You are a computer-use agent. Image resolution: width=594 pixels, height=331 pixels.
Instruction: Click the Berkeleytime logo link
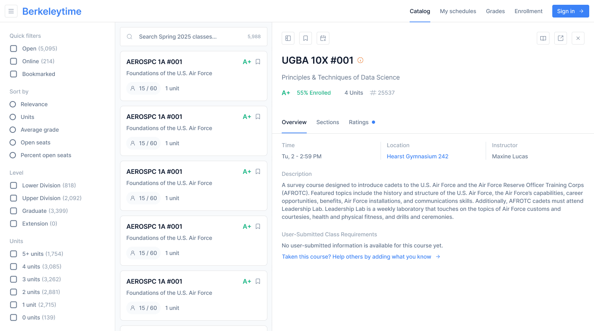(x=52, y=11)
